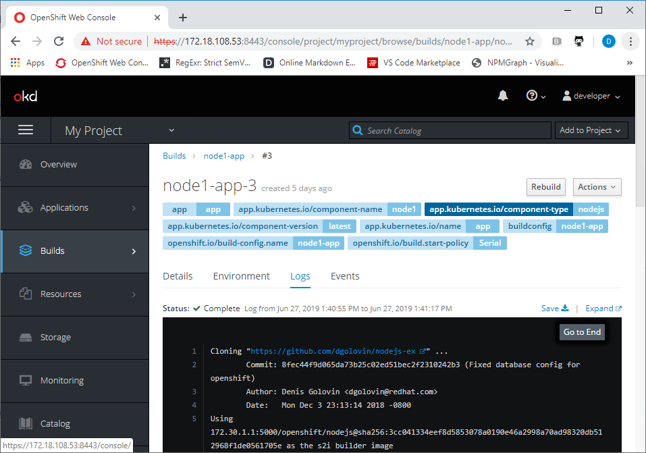
Task: Switch to the Environment tab
Action: (241, 276)
